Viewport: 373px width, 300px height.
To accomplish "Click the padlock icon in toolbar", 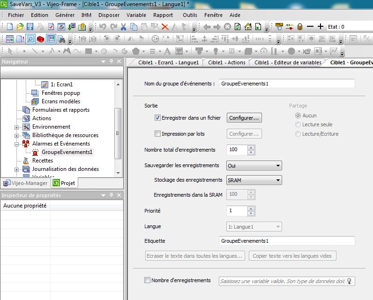I will [x=300, y=27].
